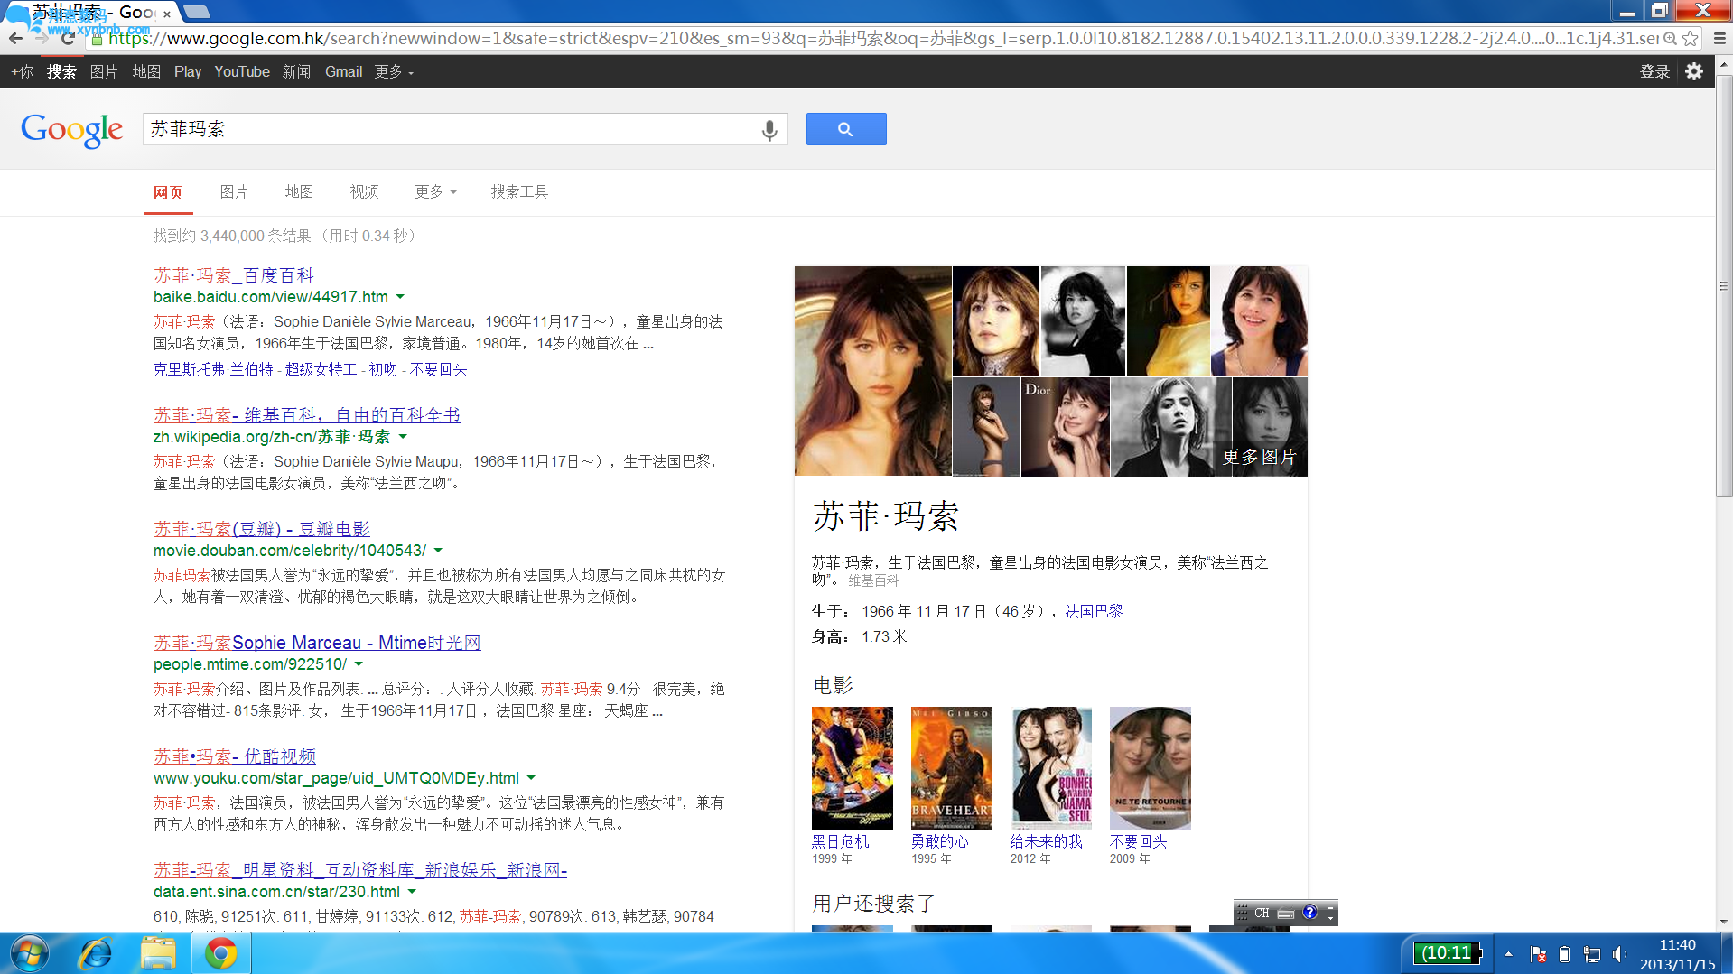
Task: Click the voice search microphone icon
Action: (769, 130)
